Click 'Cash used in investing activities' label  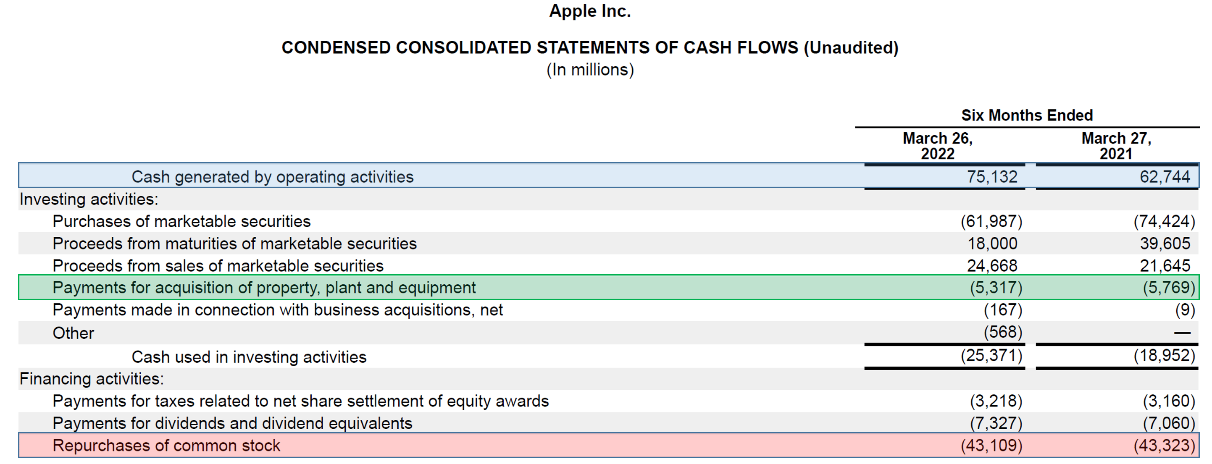click(249, 357)
